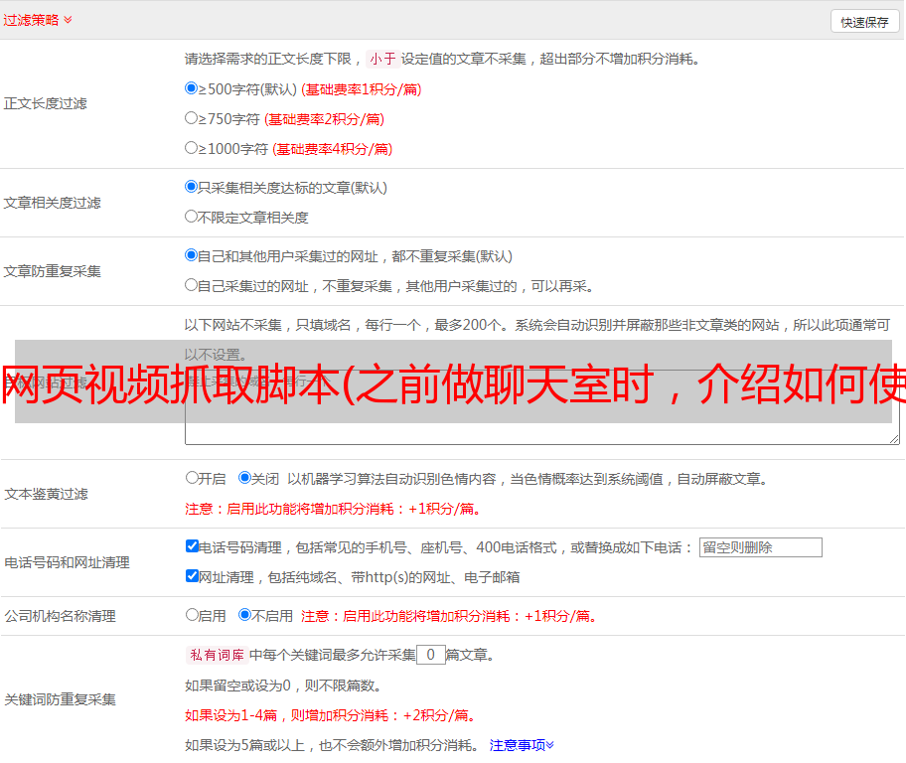Screen dimensions: 906x763
Task: Collapse the 过滤策略 section chevron
Action: 68,20
